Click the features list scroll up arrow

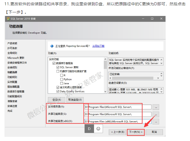click(x=105, y=59)
